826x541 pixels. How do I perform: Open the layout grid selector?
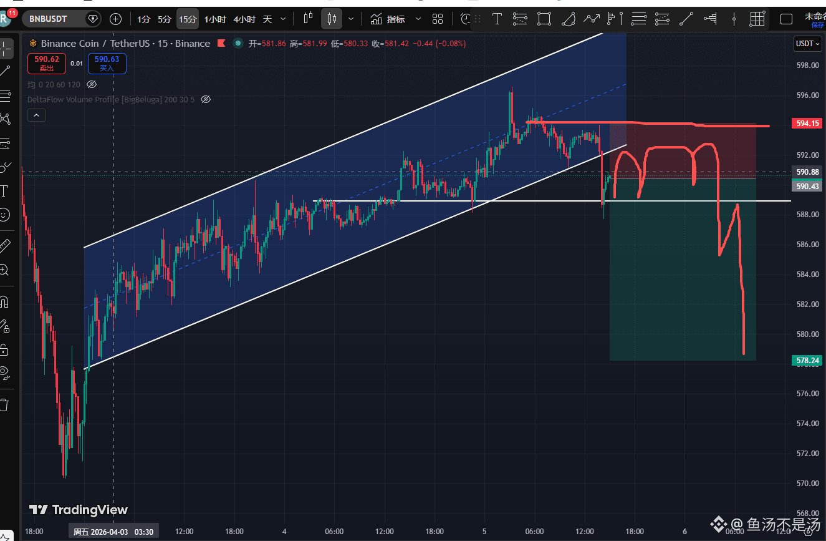click(x=438, y=19)
